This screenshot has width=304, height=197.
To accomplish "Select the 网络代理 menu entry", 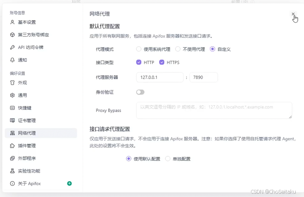I will point(41,133).
